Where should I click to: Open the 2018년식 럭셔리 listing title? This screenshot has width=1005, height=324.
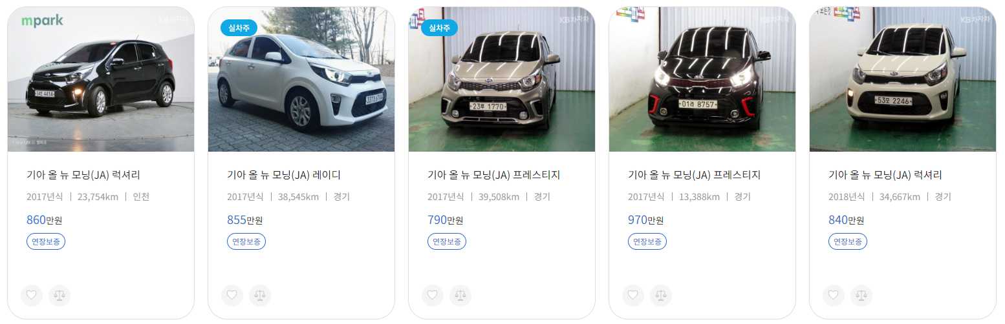(885, 175)
